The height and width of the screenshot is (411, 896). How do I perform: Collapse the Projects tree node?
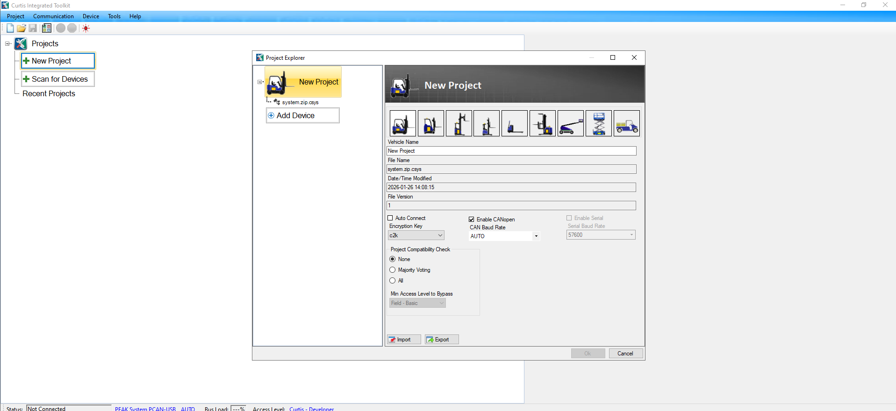7,44
